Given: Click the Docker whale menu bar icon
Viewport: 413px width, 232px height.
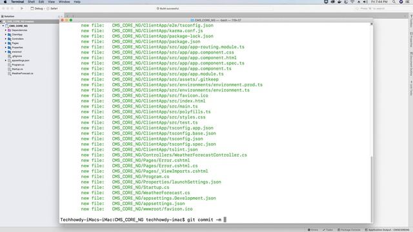Looking at the screenshot, I should click(339, 2).
